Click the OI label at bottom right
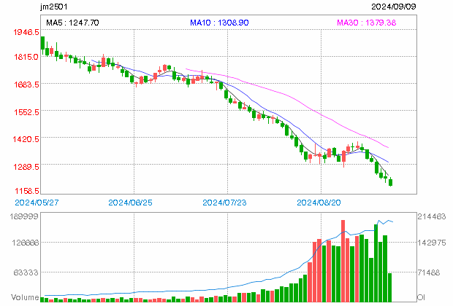Image resolution: width=453 pixels, height=306 pixels. pos(421,297)
